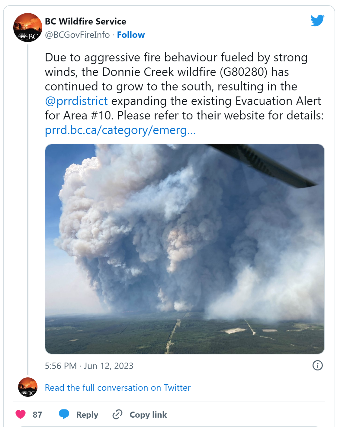The height and width of the screenshot is (427, 337).
Task: Click the @BCGovFireInfo handle
Action: pos(77,35)
